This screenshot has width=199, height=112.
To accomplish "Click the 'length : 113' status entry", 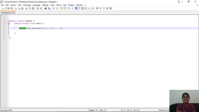I will 93,110.
